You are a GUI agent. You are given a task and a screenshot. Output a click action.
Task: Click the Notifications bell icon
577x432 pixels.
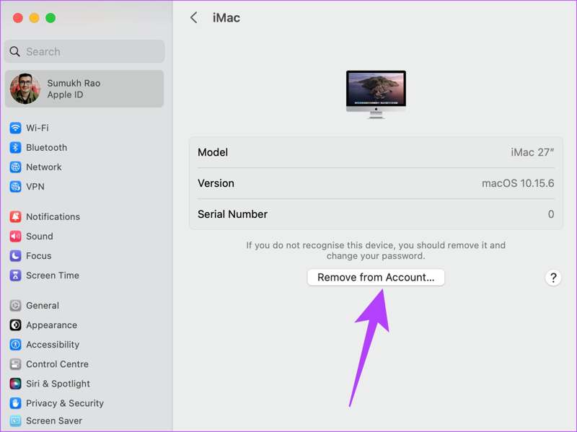(x=15, y=216)
